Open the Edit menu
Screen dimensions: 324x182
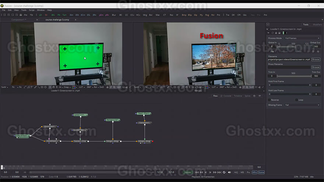pos(10,10)
